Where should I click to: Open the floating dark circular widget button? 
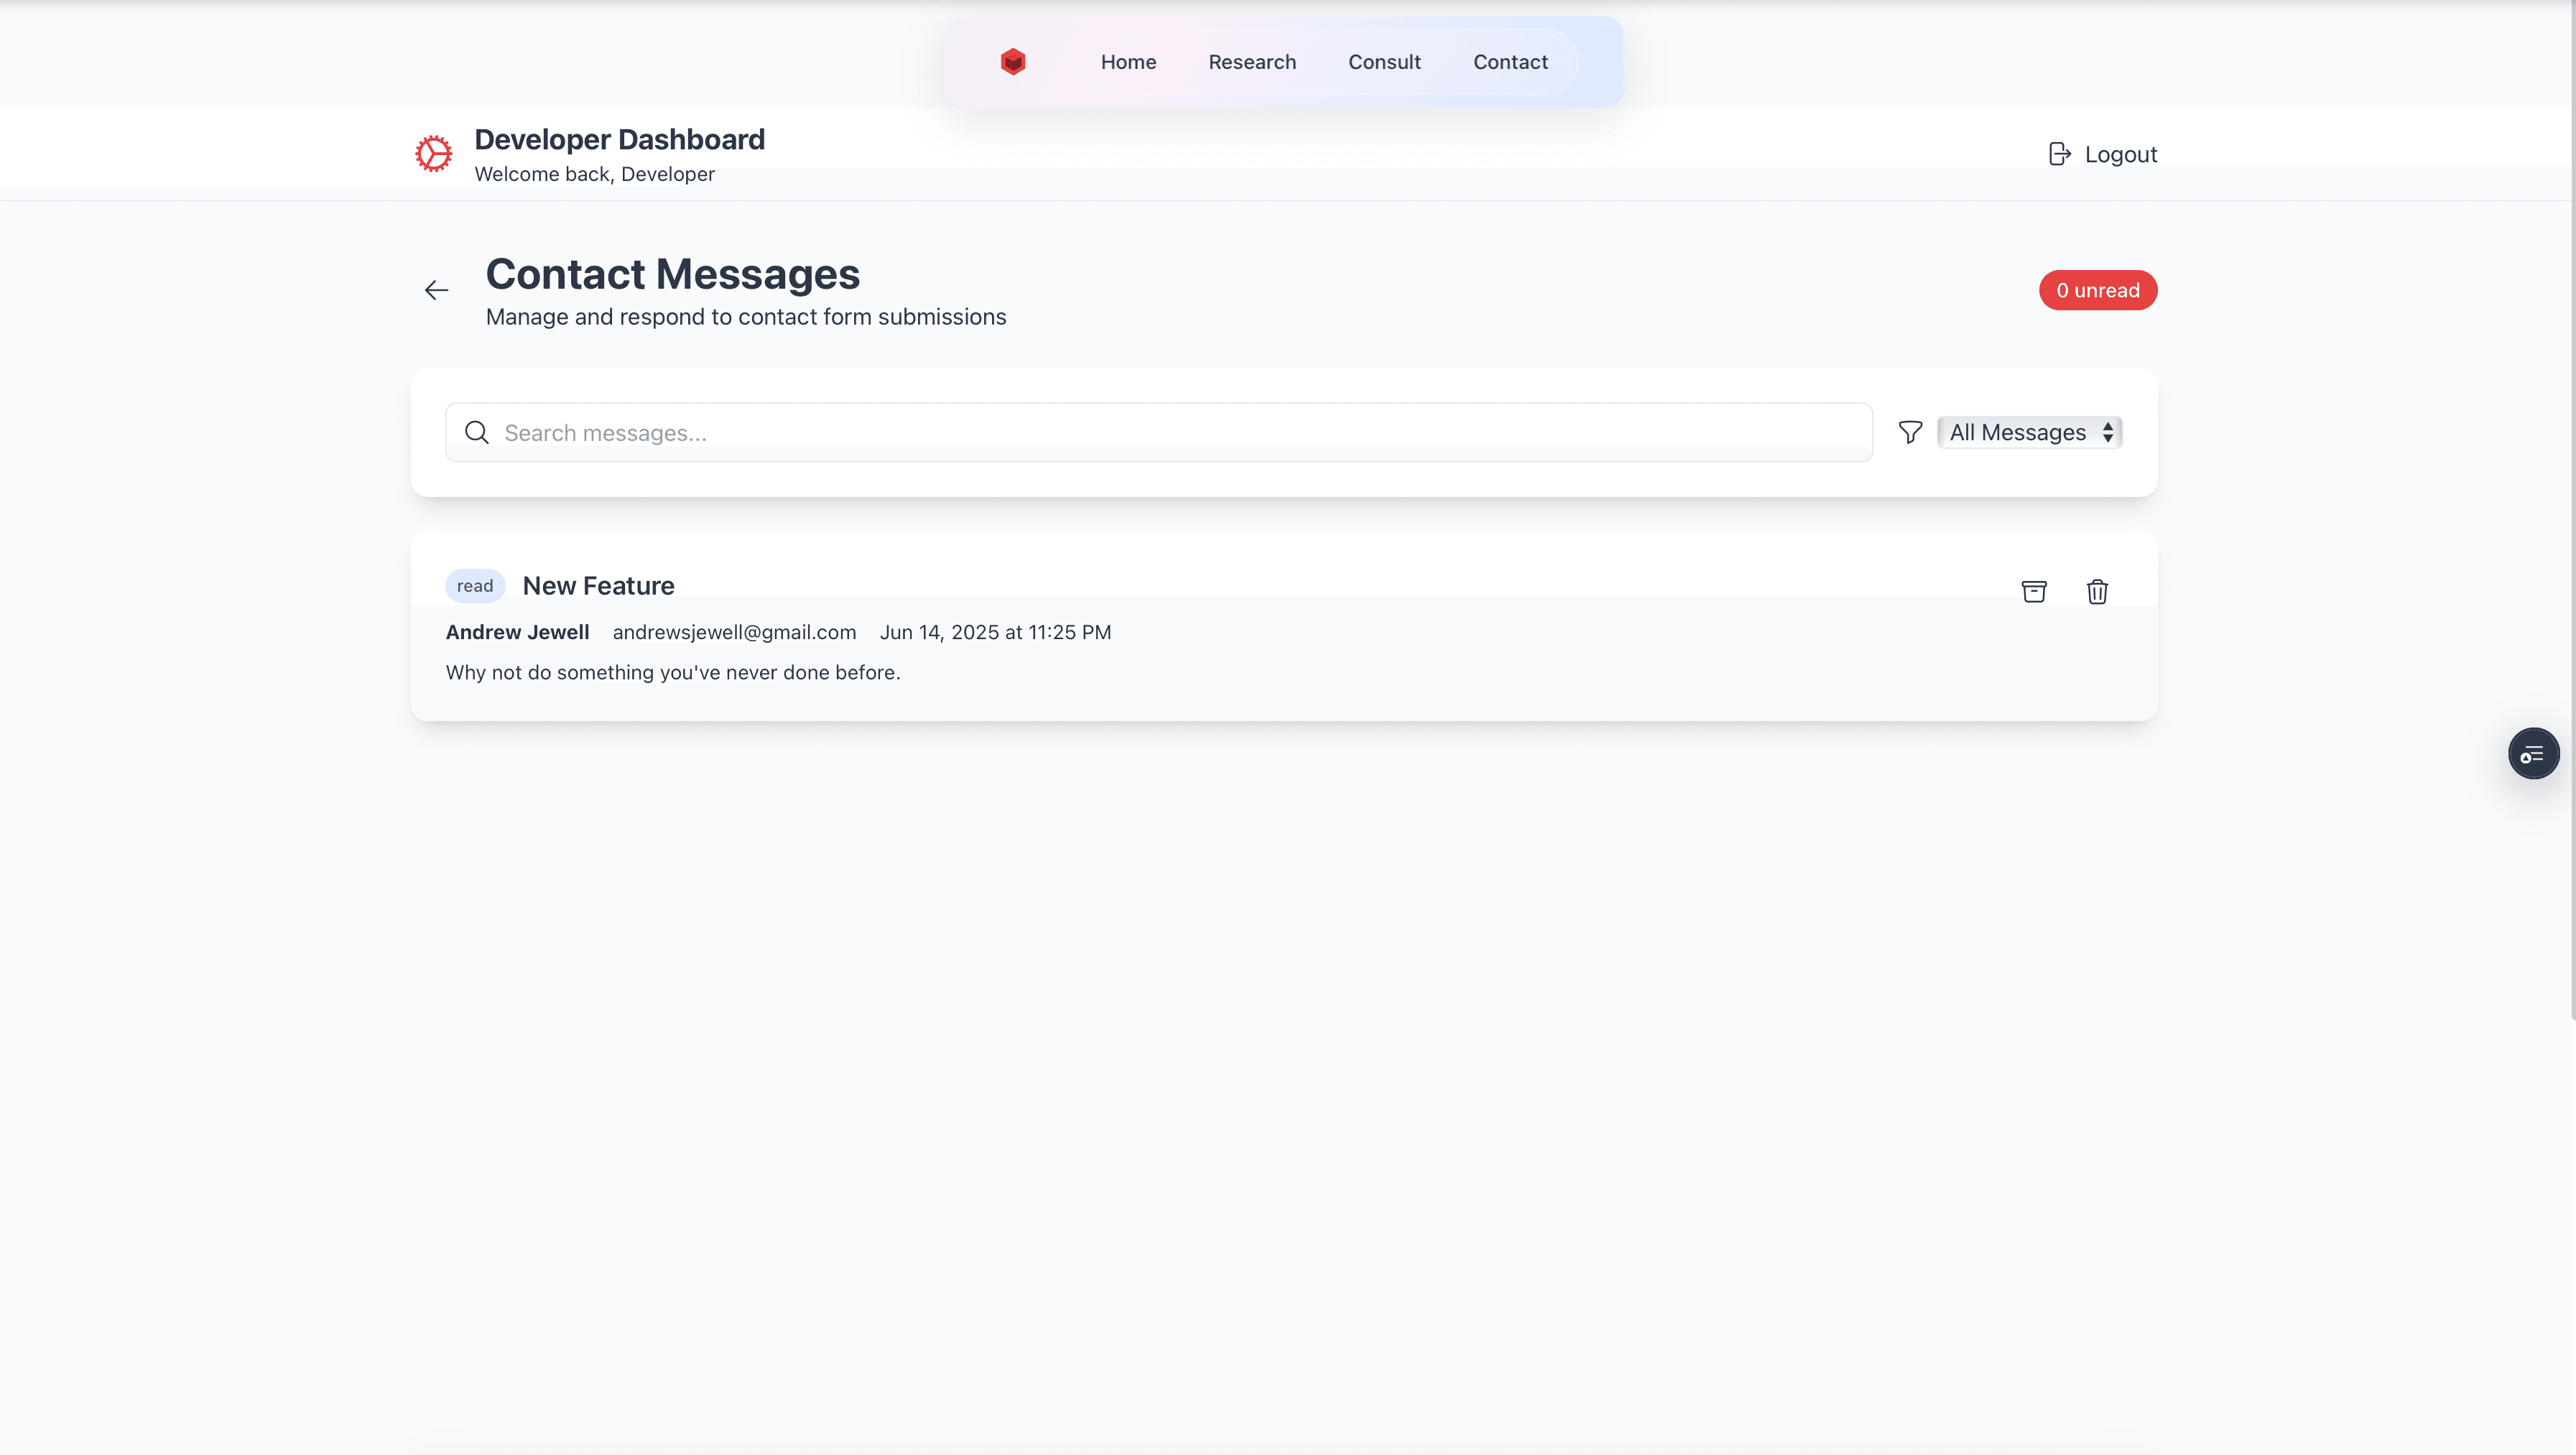(x=2532, y=754)
